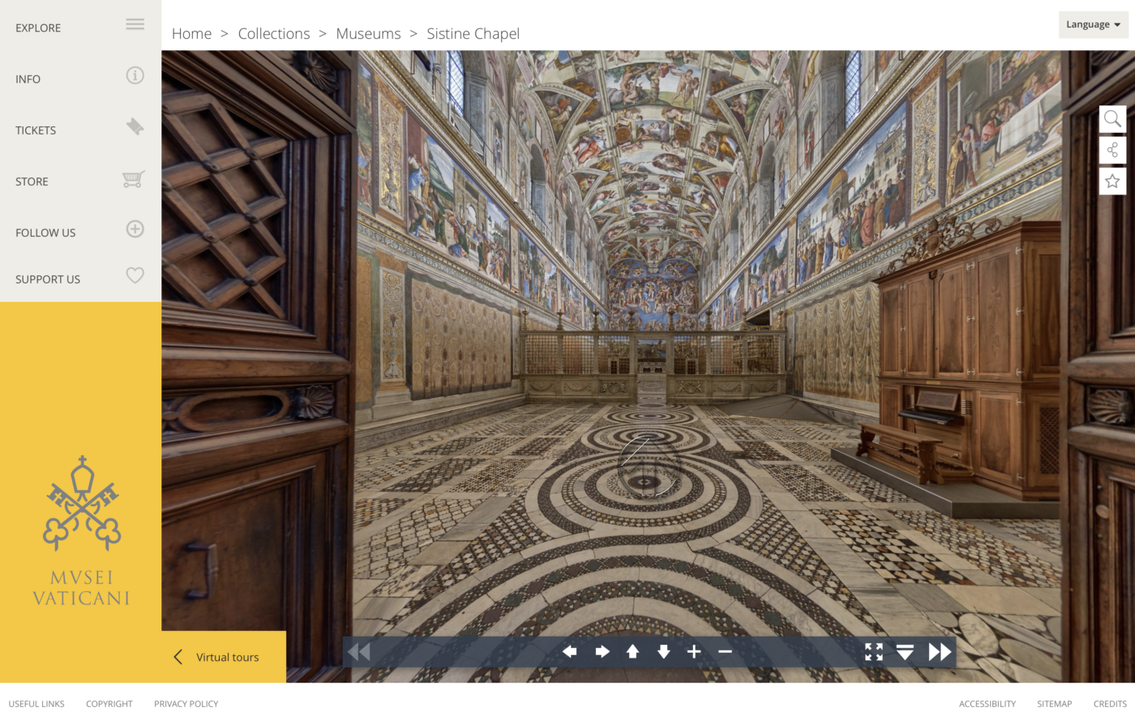The image size is (1135, 724).
Task: Open the Accessibility footer link
Action: 987,704
